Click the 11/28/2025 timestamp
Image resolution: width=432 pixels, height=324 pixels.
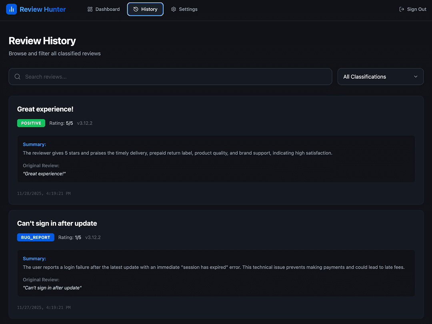(x=44, y=194)
